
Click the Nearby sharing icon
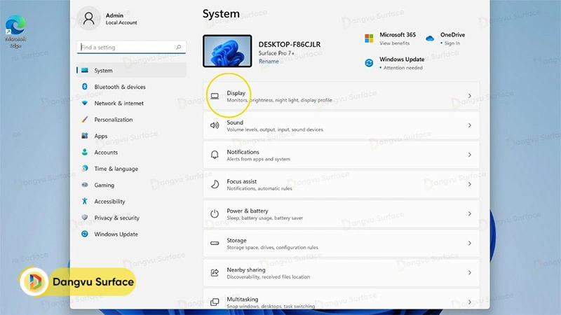point(215,272)
